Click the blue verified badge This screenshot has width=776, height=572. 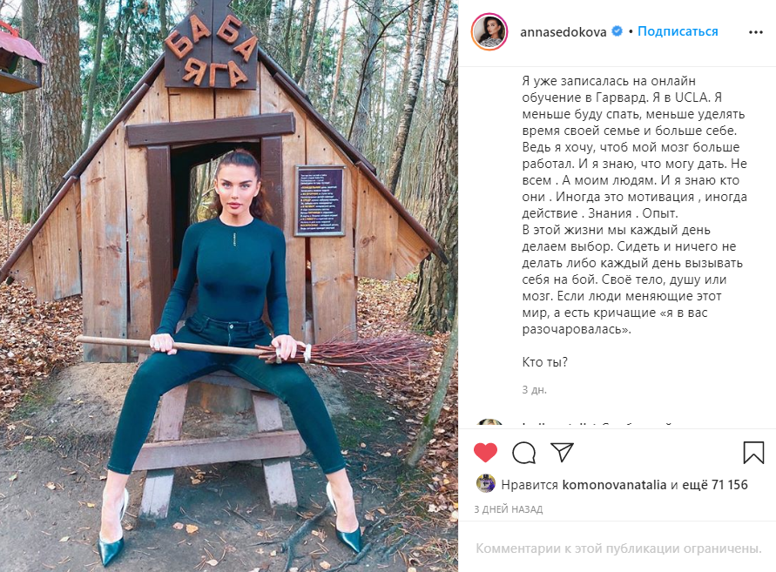(x=617, y=31)
